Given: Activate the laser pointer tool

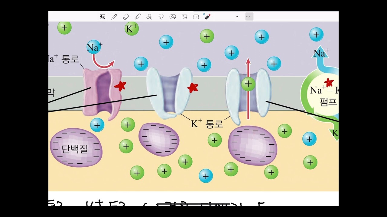Looking at the screenshot, I should coord(207,17).
